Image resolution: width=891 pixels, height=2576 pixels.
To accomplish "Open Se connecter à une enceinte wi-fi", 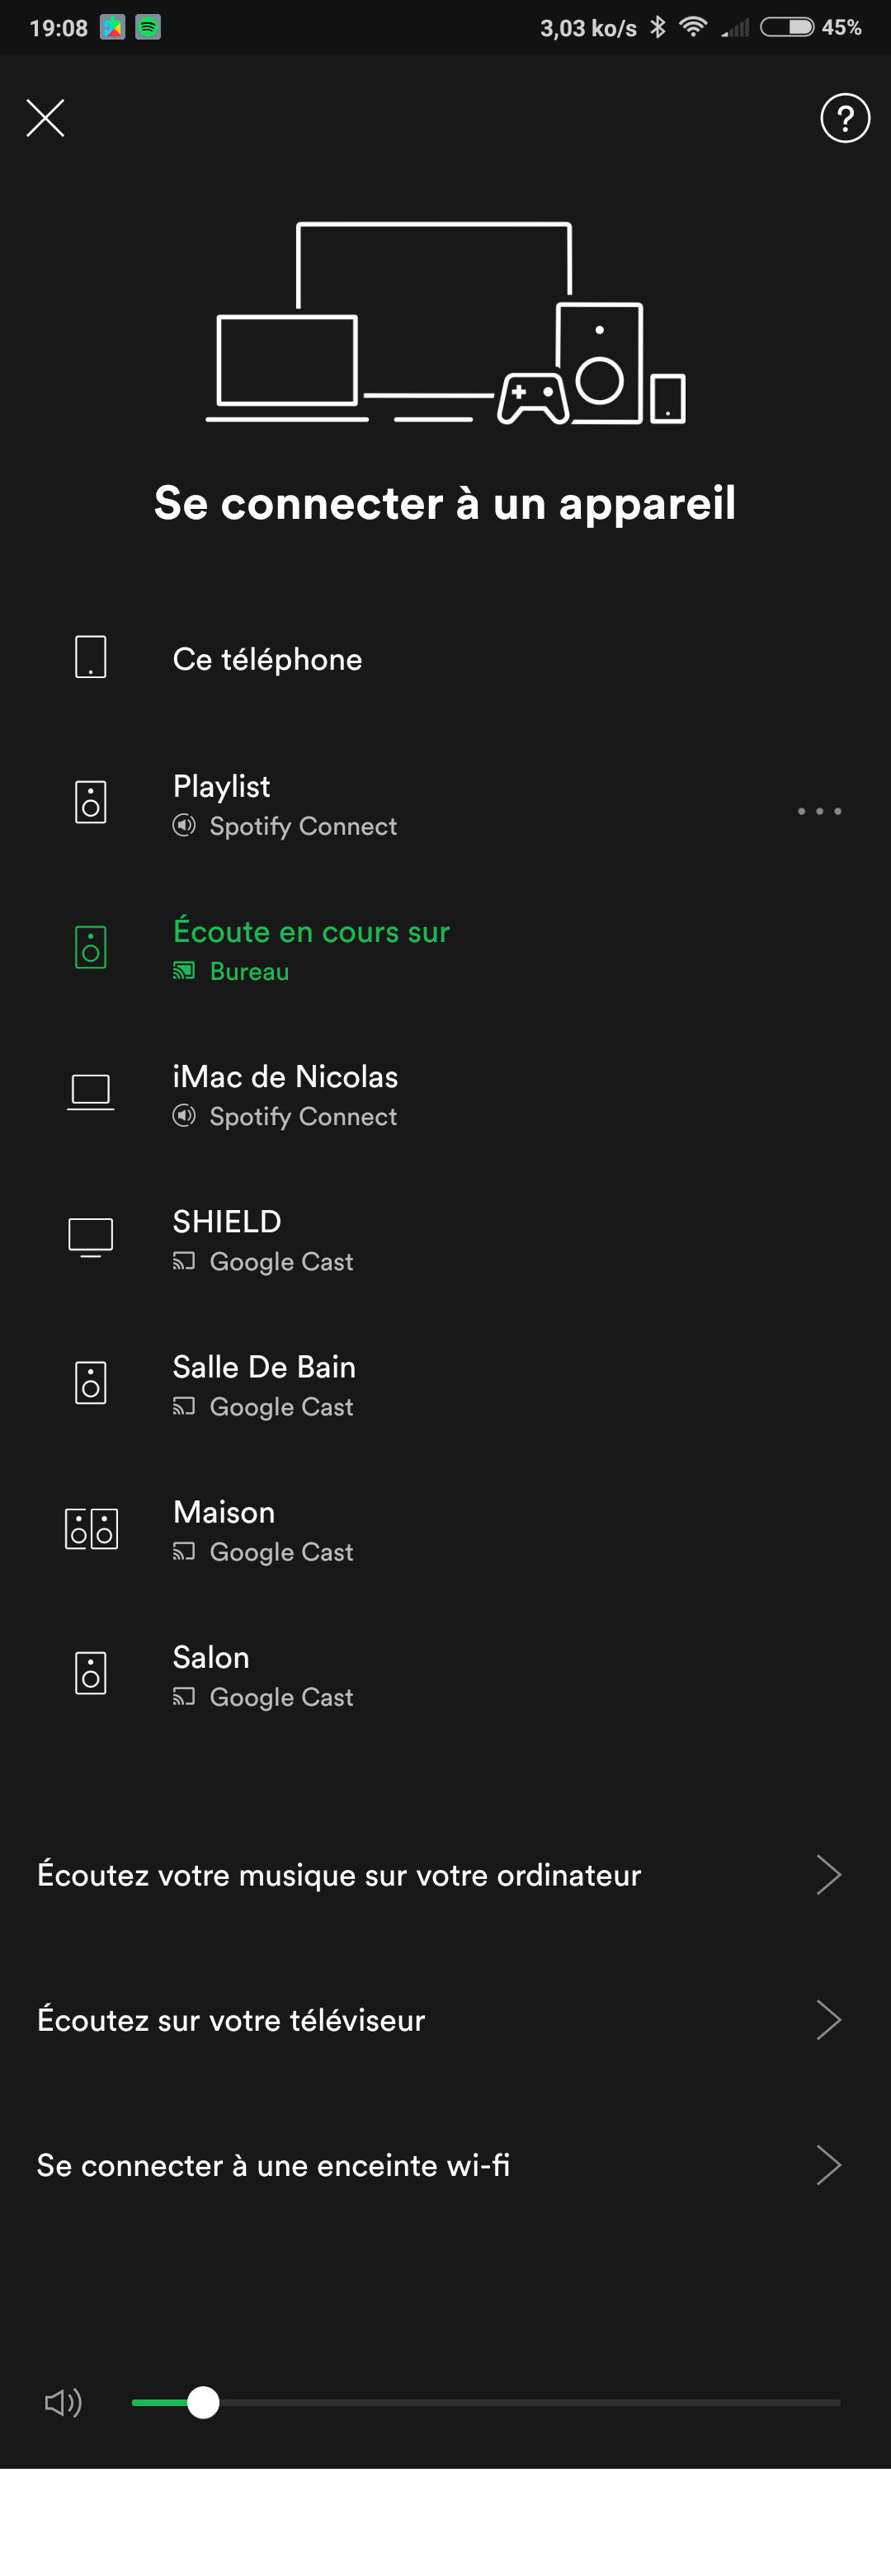I will pyautogui.click(x=445, y=2165).
